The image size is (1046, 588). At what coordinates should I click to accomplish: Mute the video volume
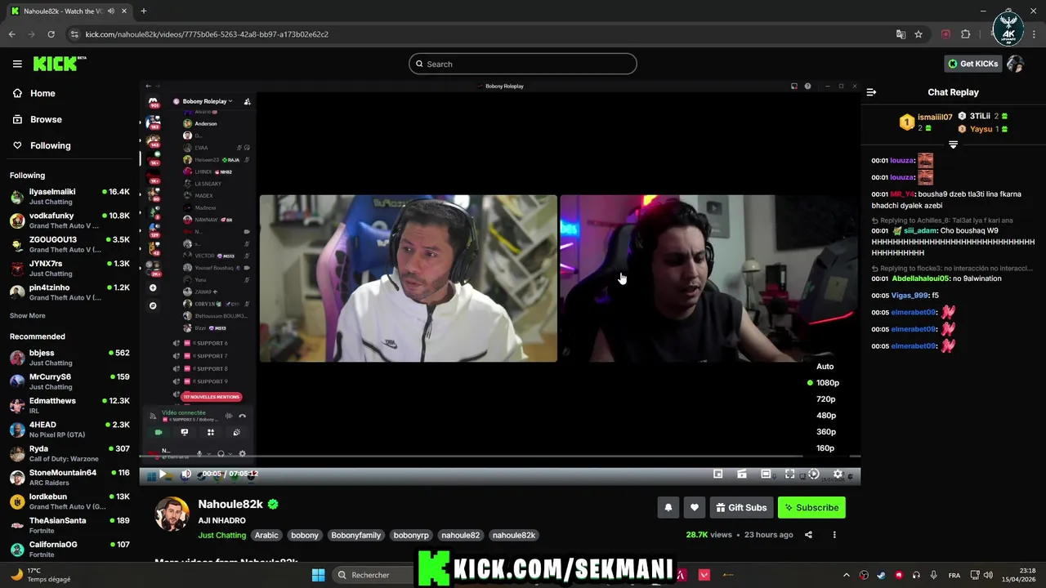(186, 474)
